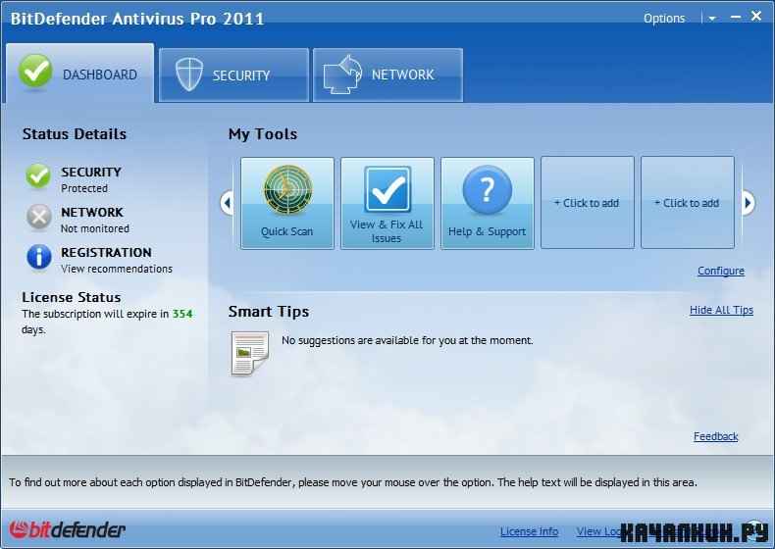Click the Smart Tips document icon
Image resolution: width=775 pixels, height=549 pixels.
249,353
